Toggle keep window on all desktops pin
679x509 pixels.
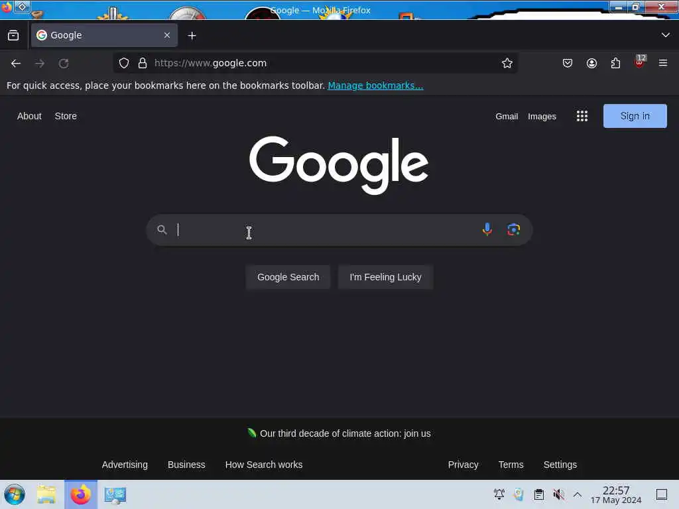[22, 7]
